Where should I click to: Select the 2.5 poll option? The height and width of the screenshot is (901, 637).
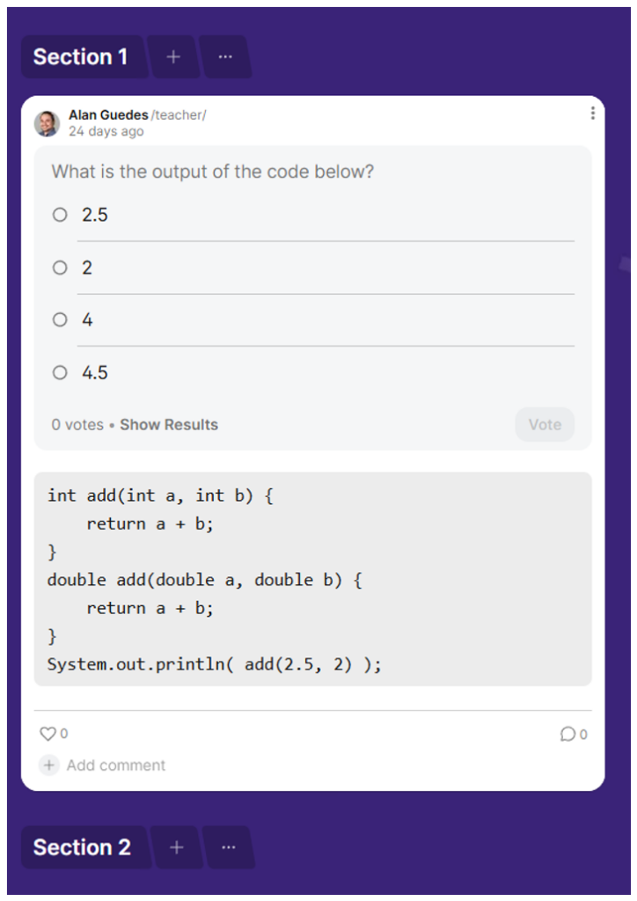(60, 215)
